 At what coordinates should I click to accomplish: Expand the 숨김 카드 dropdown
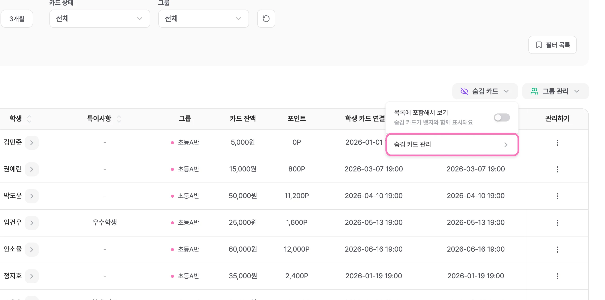(x=485, y=91)
